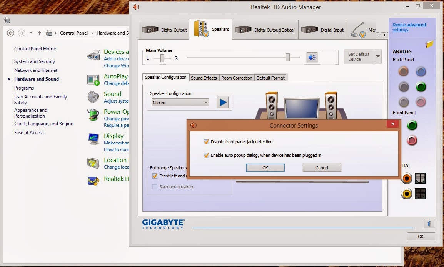Open the Speaker Configuration Stereo dropdown
The width and height of the screenshot is (444, 267).
180,103
